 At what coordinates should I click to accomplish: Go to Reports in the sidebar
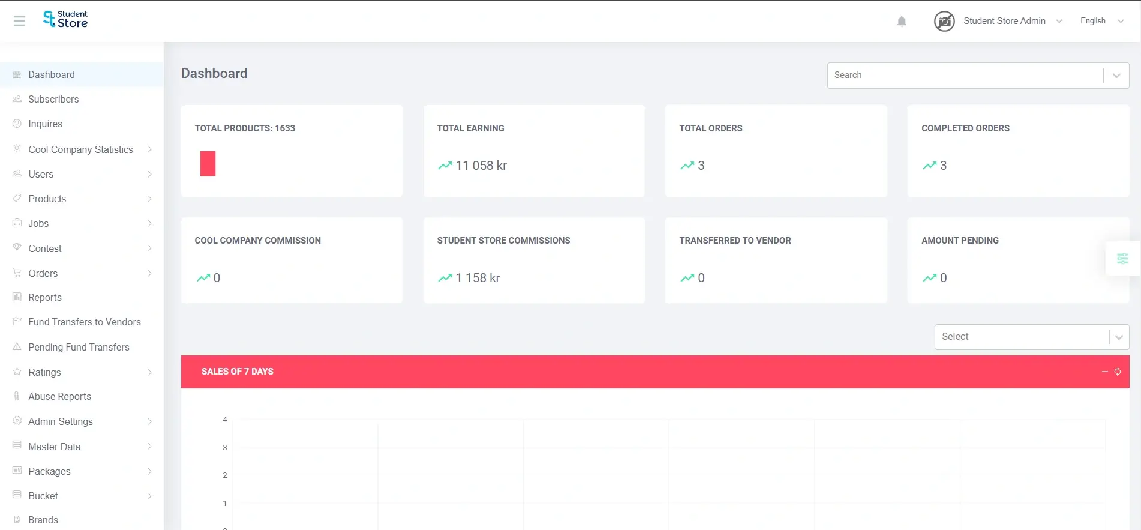[45, 297]
